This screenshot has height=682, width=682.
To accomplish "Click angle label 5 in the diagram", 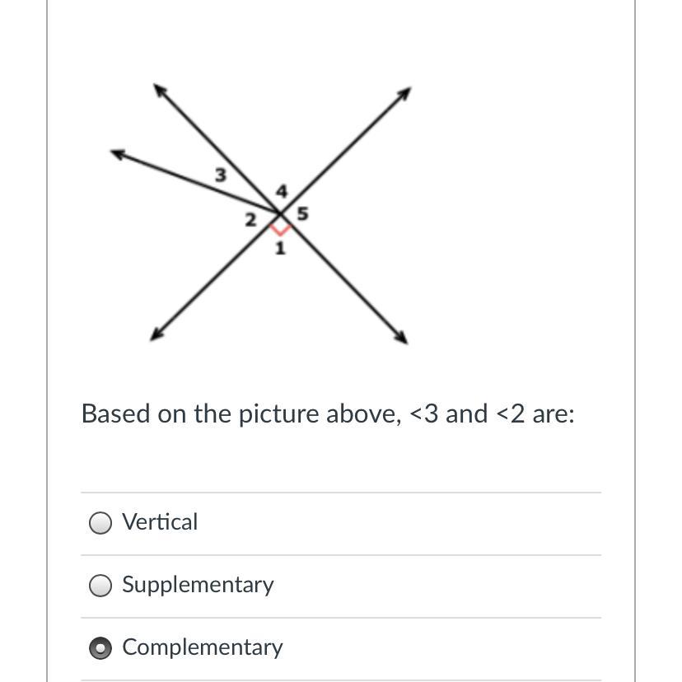I will pos(302,214).
